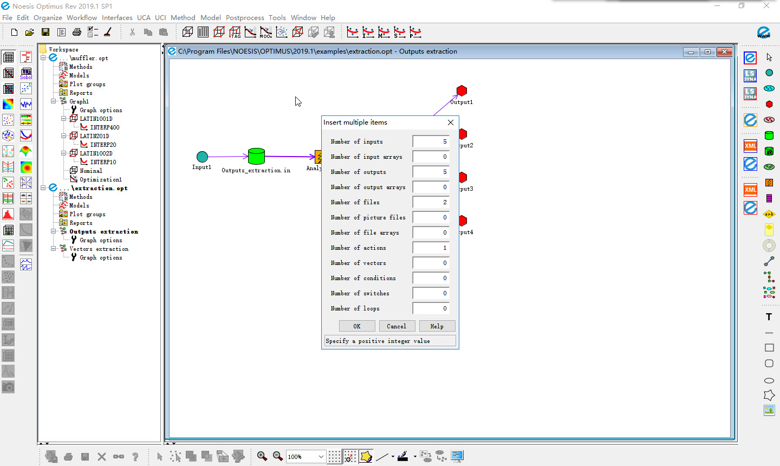Click the scatter dots method icon
The width and height of the screenshot is (780, 466).
click(282, 33)
